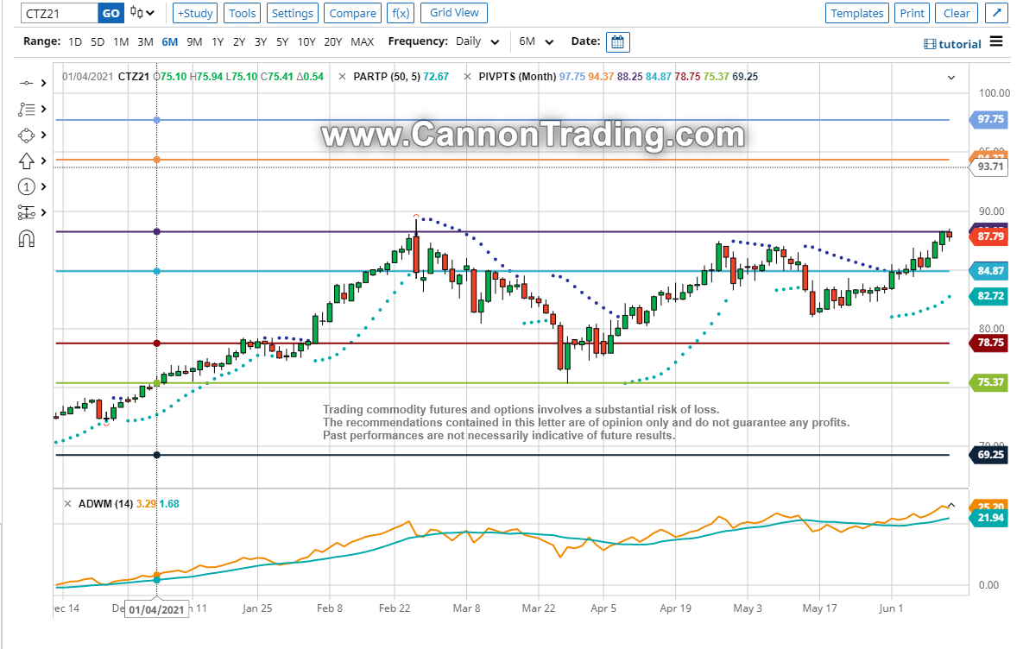
Task: Switch range to 3M
Action: (145, 41)
